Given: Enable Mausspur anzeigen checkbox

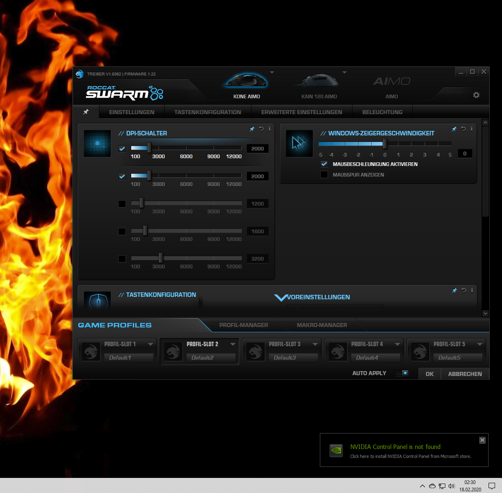Looking at the screenshot, I should pos(324,175).
